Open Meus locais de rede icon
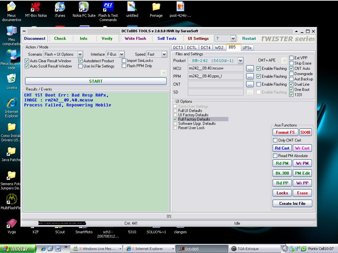The image size is (338, 253). click(x=11, y=60)
